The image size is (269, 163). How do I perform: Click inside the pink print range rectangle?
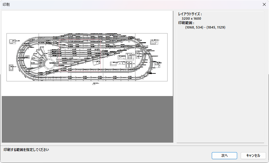[x=80, y=55]
